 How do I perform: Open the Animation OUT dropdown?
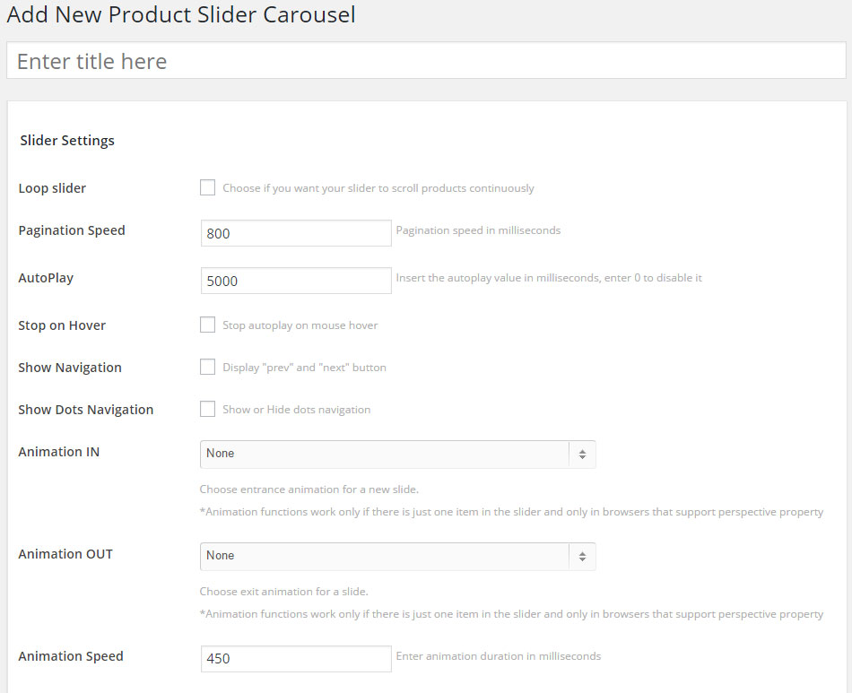point(386,556)
